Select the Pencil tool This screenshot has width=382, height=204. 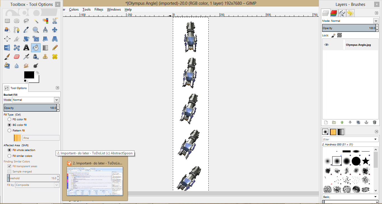[x=55, y=48]
